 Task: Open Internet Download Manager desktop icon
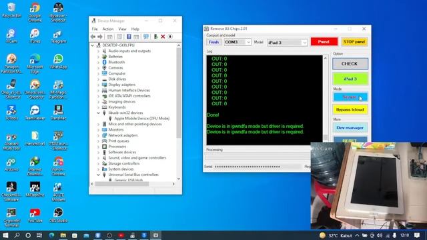35,166
